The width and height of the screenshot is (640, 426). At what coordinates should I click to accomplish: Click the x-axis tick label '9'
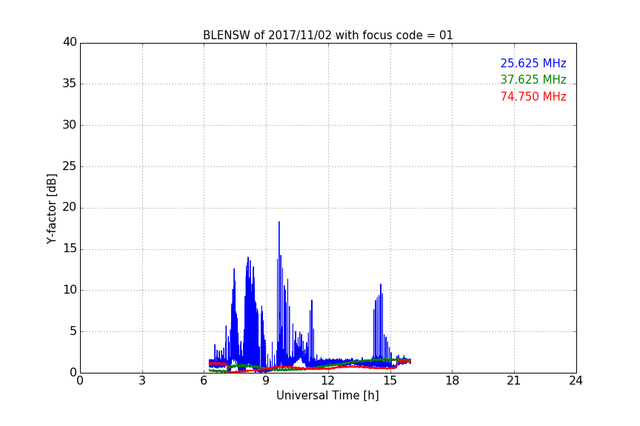[266, 381]
